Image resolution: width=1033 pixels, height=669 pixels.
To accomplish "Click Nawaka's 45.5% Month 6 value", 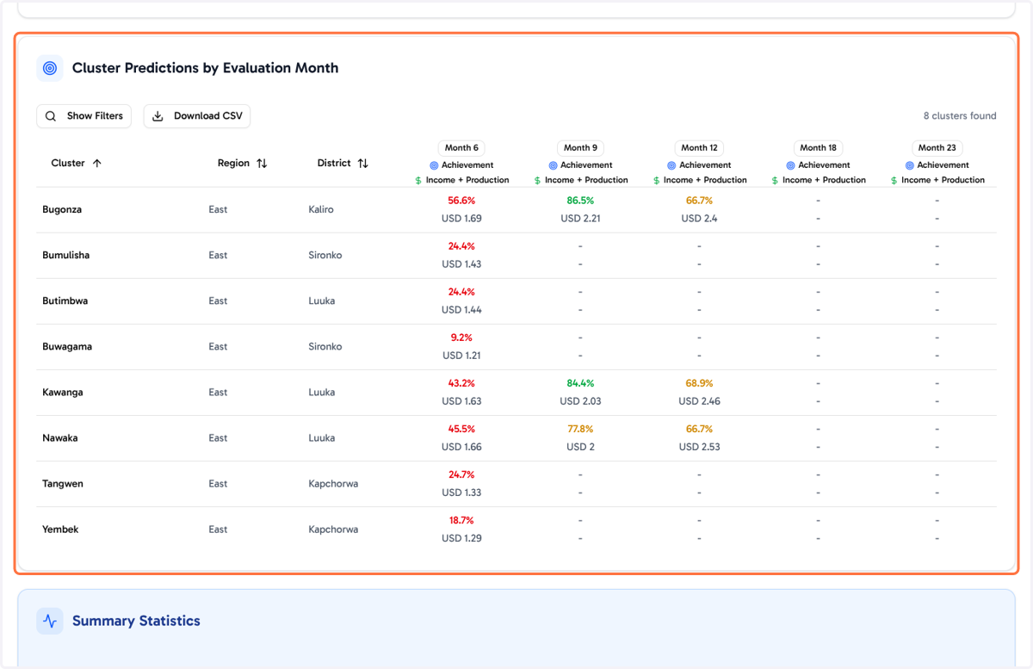I will point(461,429).
